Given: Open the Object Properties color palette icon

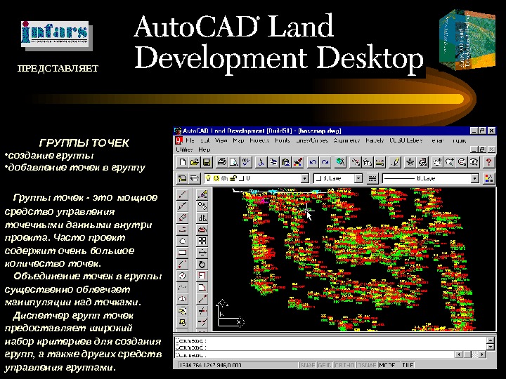Looking at the screenshot, I should 489,178.
